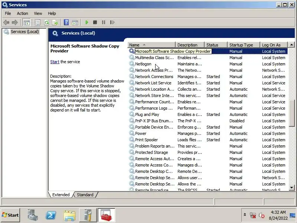Show hidden tray icons arrow
The height and width of the screenshot is (223, 297).
[x=245, y=215]
